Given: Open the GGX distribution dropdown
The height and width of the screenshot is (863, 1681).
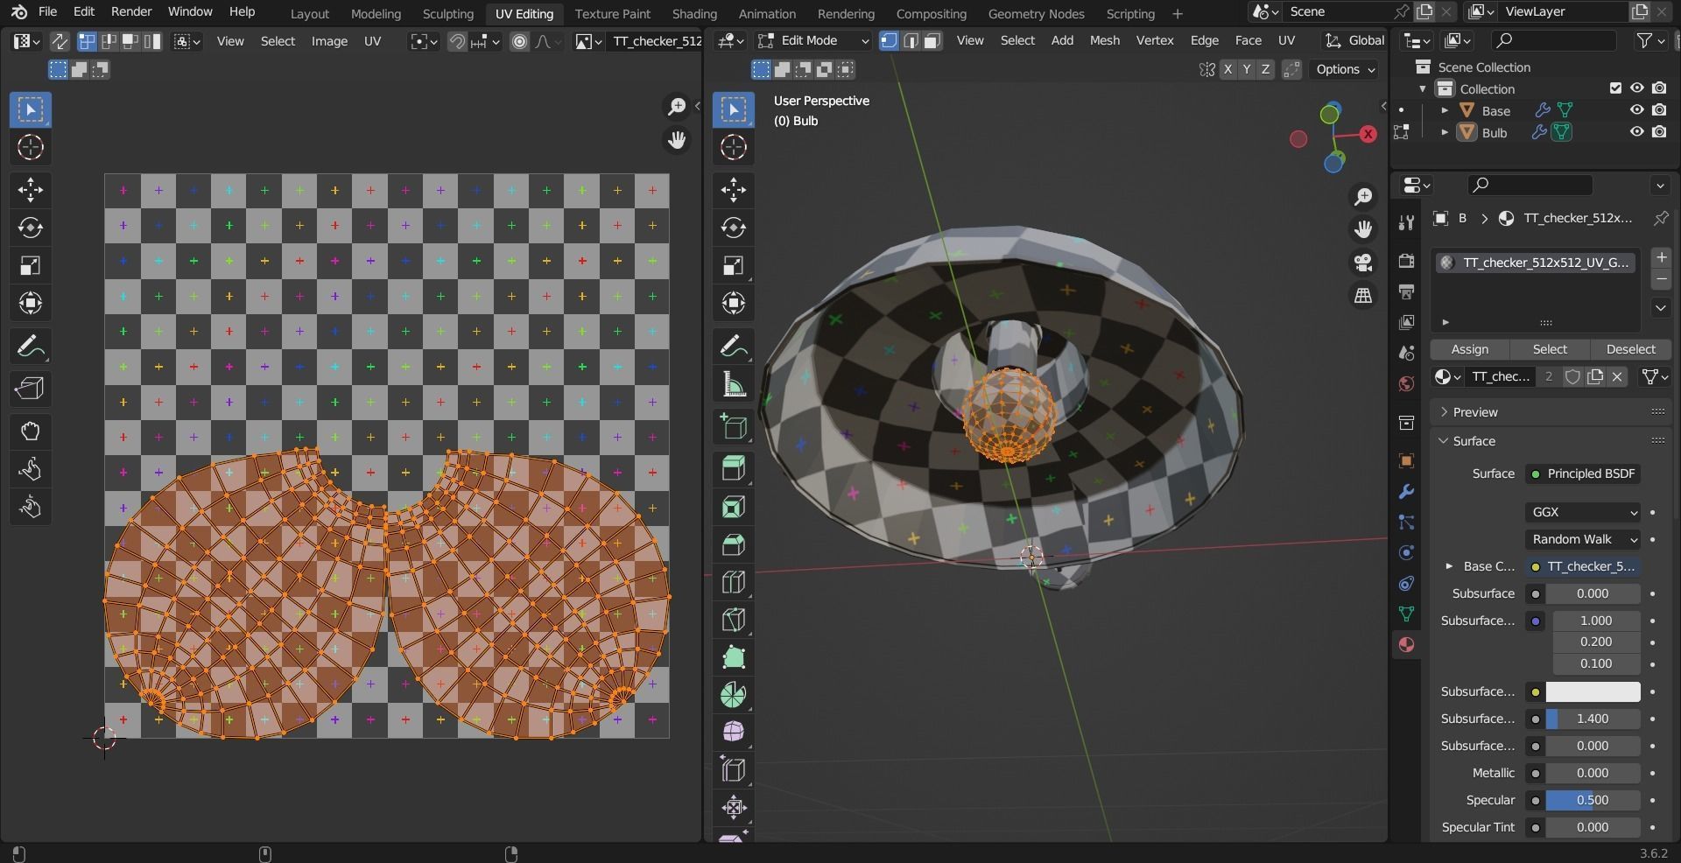Looking at the screenshot, I should 1583,512.
